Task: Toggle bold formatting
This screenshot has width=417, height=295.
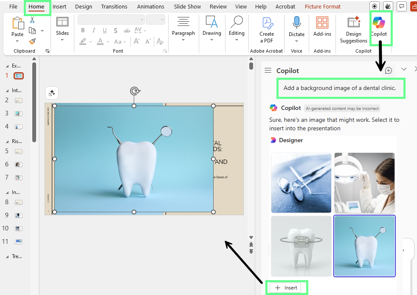Action: (x=83, y=30)
